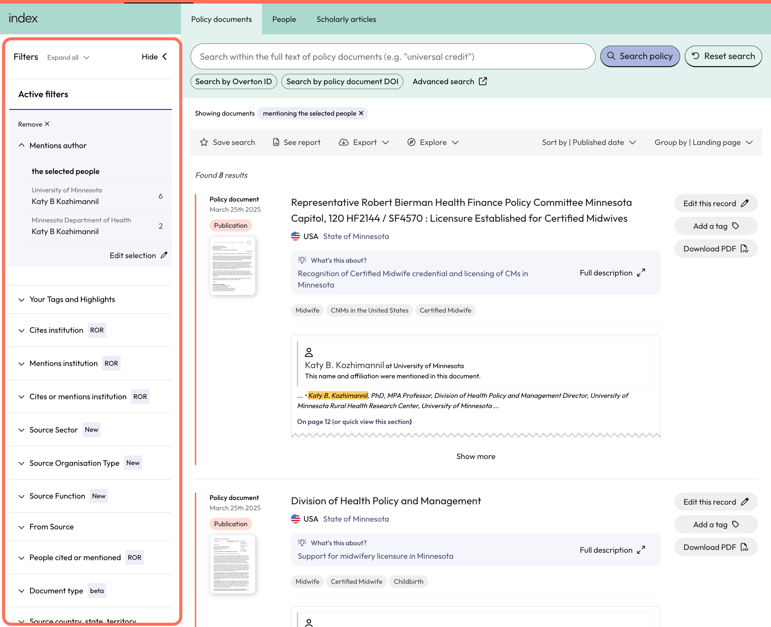Click Search by Overton ID
The width and height of the screenshot is (771, 627).
(x=234, y=81)
